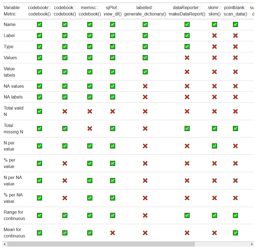This screenshot has height=251, width=259.
Task: Click green check for pointblank Mean for continuous
Action: coord(236,233)
